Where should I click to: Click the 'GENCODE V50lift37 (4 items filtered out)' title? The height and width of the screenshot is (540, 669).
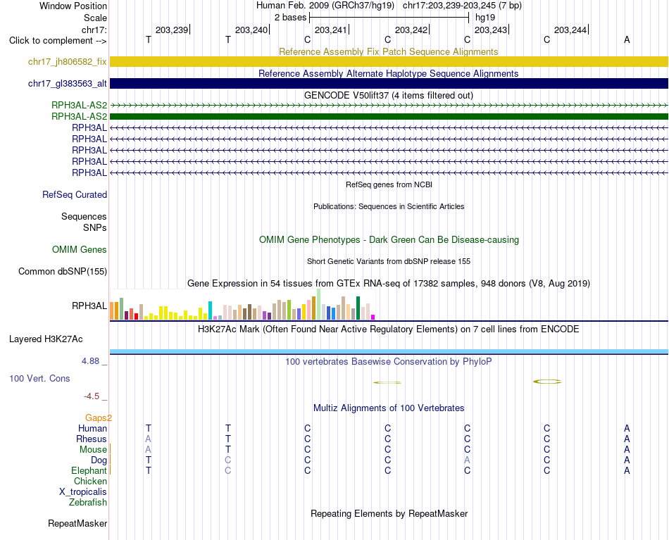click(x=389, y=95)
